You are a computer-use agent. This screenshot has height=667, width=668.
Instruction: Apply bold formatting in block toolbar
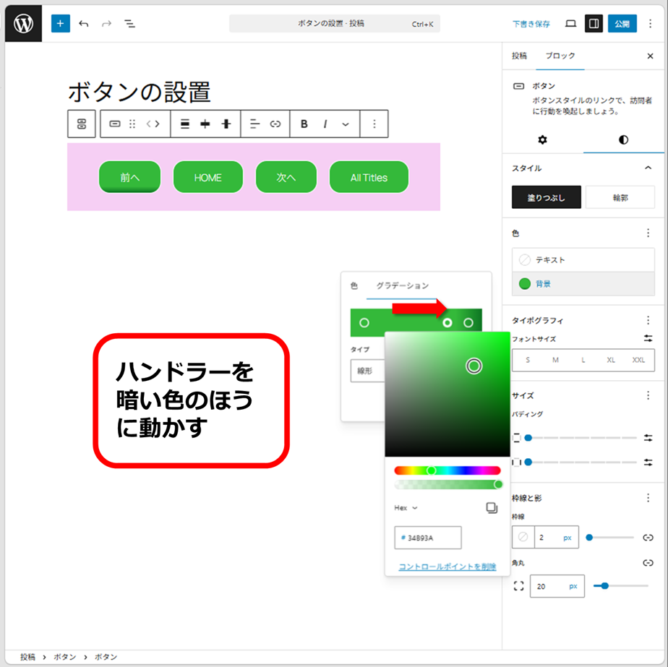click(304, 124)
